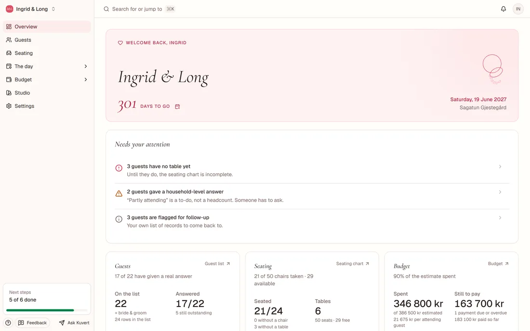This screenshot has height=331, width=530.
Task: Focus the Search for or jump to field
Action: click(139, 9)
